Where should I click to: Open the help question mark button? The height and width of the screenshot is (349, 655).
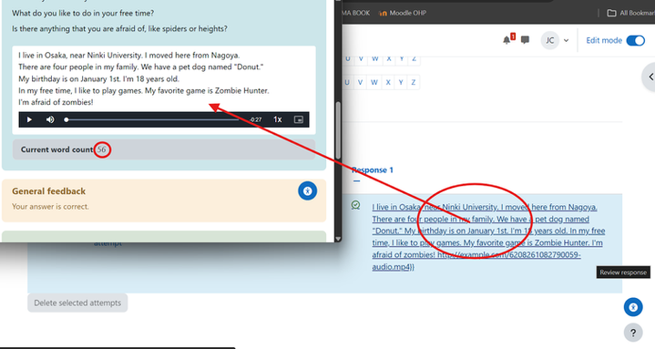click(633, 333)
